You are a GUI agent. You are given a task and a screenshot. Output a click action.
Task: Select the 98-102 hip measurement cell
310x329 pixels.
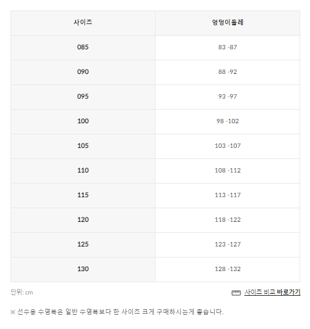tap(228, 122)
